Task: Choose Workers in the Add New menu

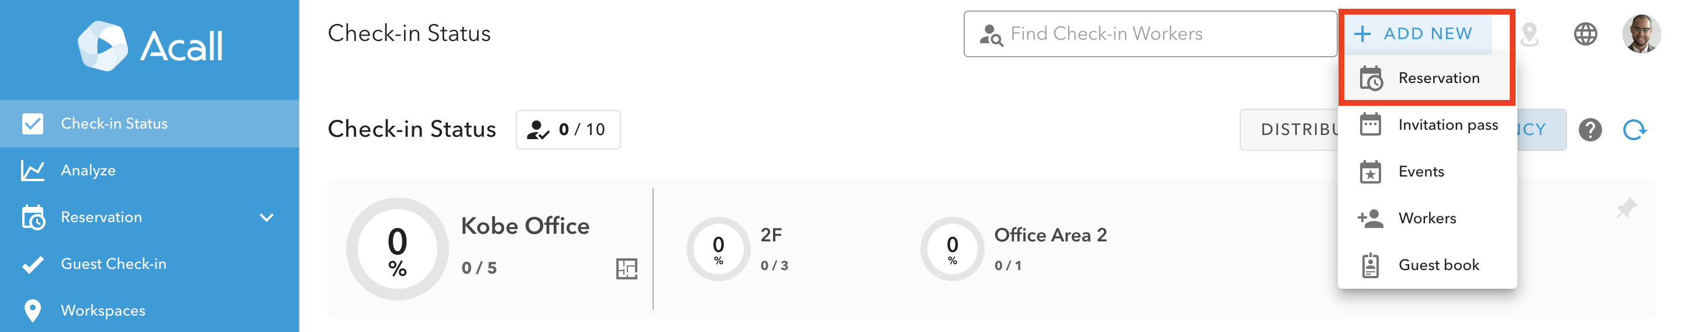Action: 1427,218
